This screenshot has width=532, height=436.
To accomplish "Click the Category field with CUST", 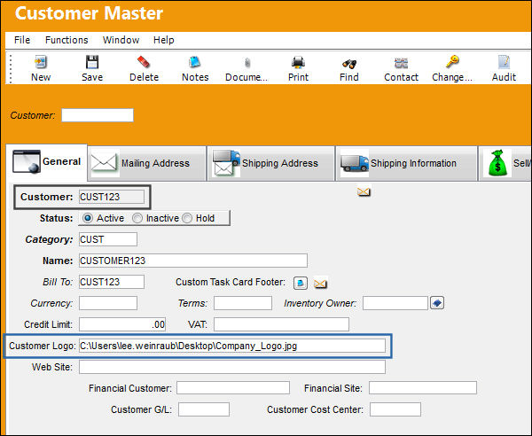I will (108, 239).
